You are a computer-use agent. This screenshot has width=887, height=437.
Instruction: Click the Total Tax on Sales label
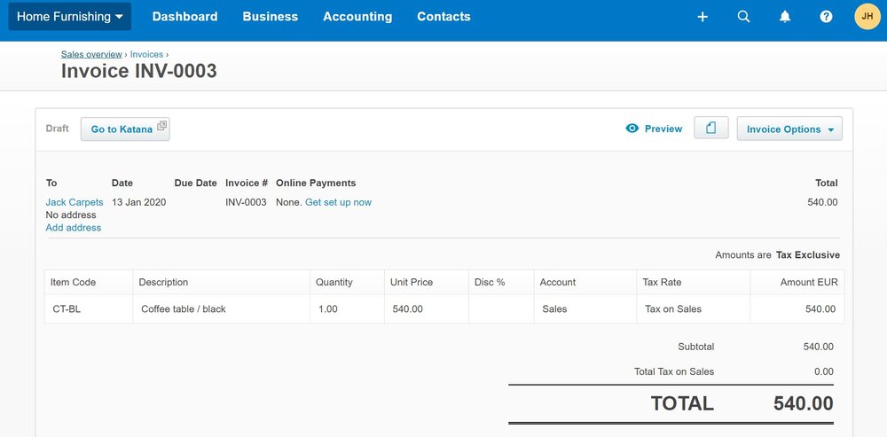pos(674,371)
